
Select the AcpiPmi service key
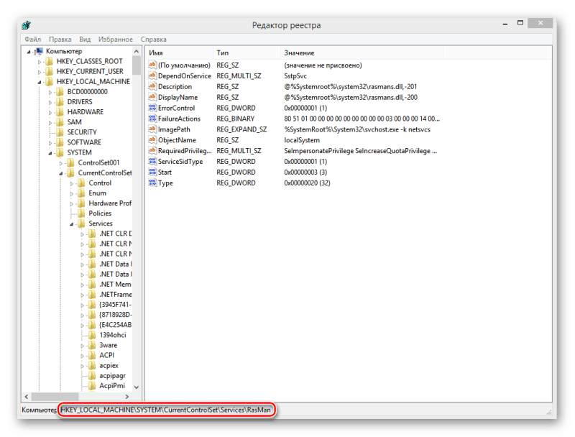(x=112, y=386)
